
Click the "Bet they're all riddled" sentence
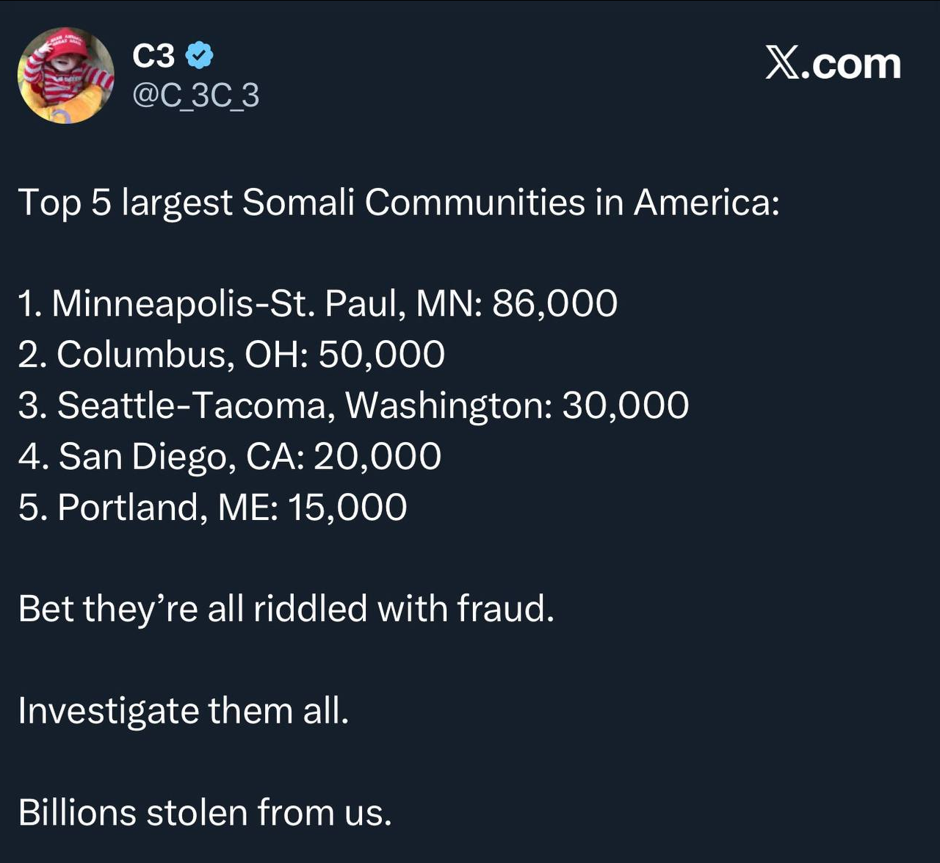pos(286,609)
